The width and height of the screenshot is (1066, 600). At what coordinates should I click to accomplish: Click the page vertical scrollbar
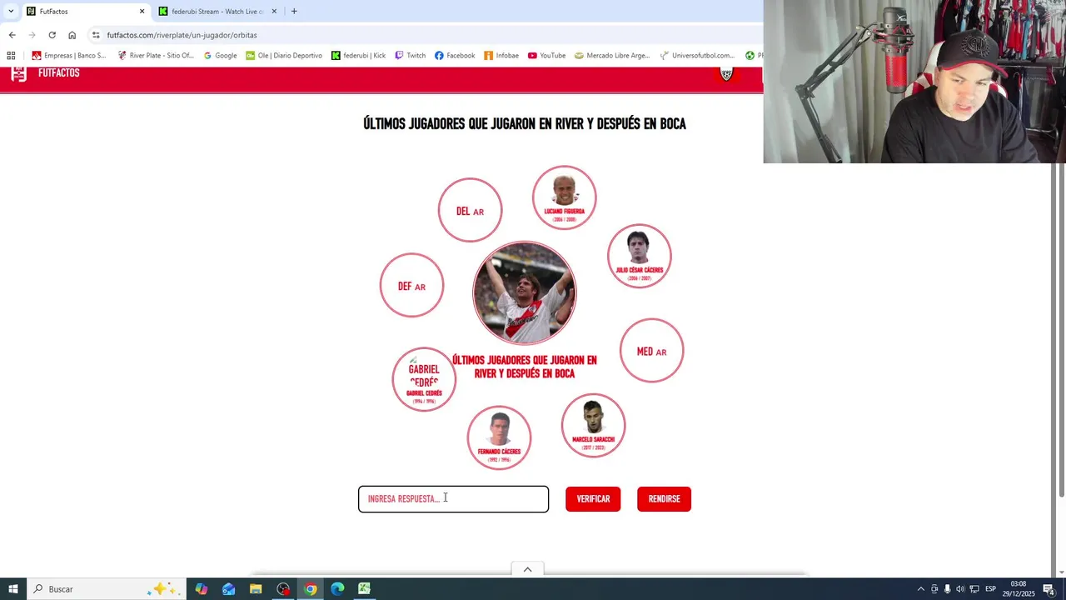(1060, 329)
